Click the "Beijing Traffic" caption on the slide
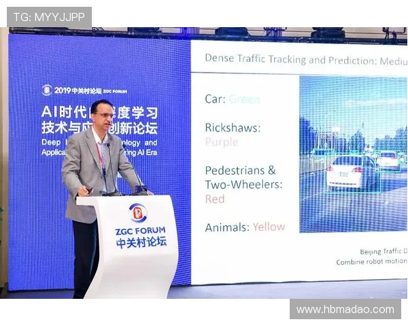This screenshot has width=408, height=326. coord(381,251)
